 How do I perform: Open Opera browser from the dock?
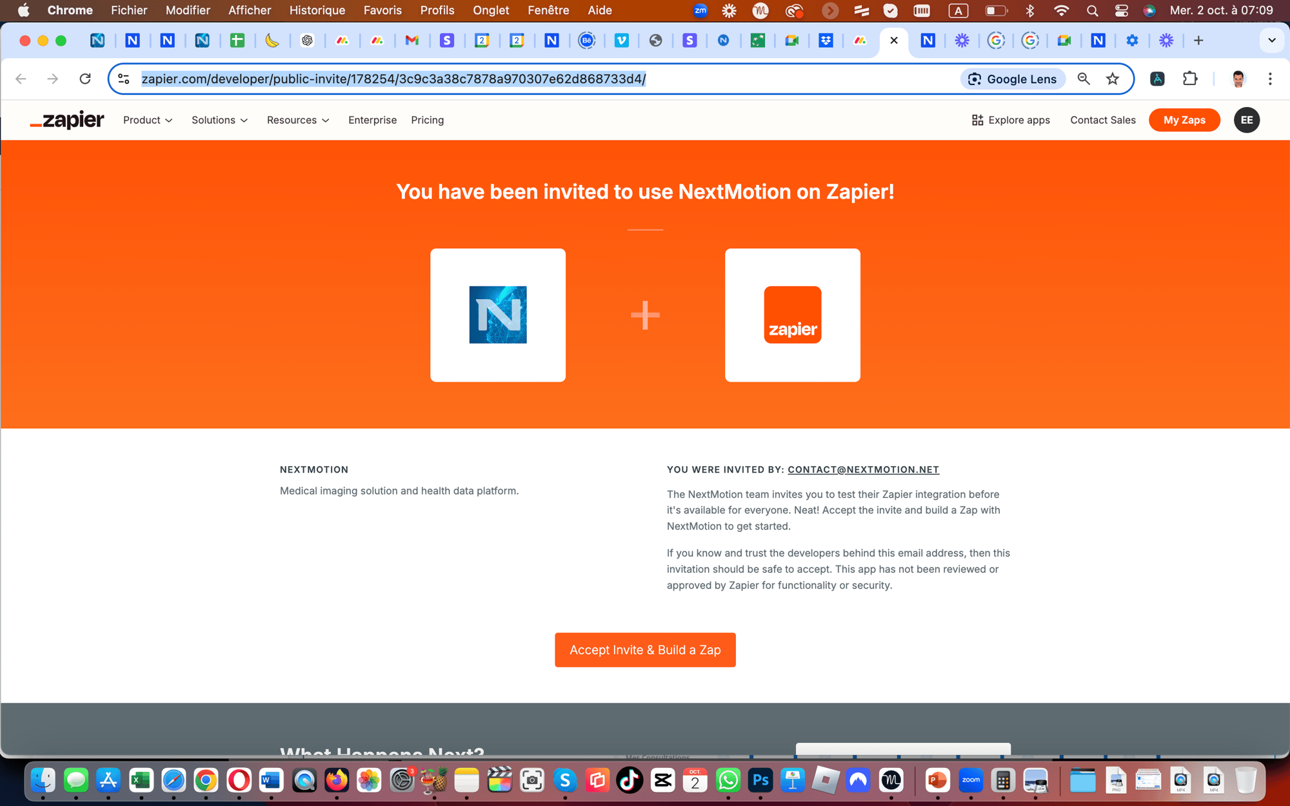(239, 781)
